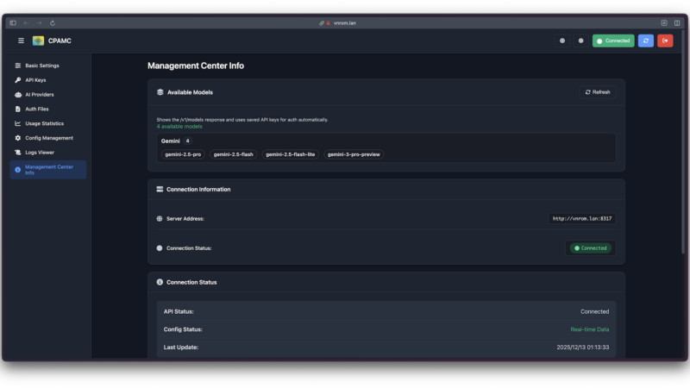Click the gemini-3-pro-preview model chip

(354, 154)
